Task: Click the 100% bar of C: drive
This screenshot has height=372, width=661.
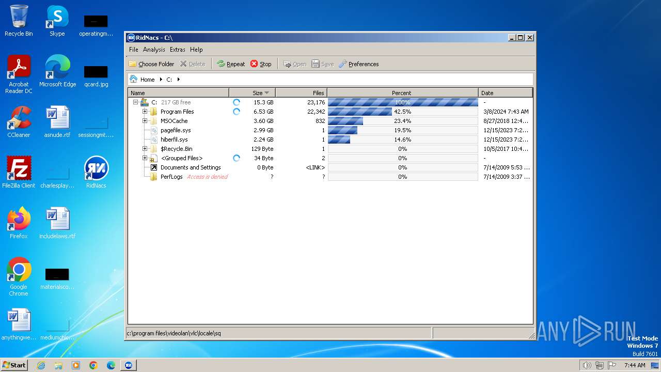Action: pos(403,102)
